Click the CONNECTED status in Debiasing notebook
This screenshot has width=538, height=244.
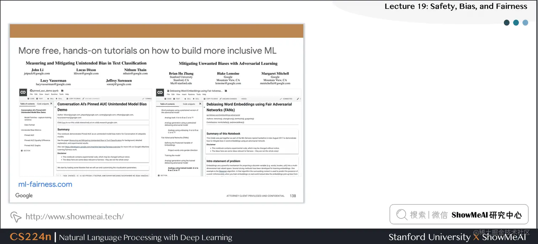286,99
